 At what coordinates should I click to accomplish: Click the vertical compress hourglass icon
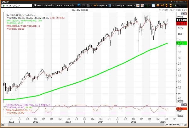171,5
